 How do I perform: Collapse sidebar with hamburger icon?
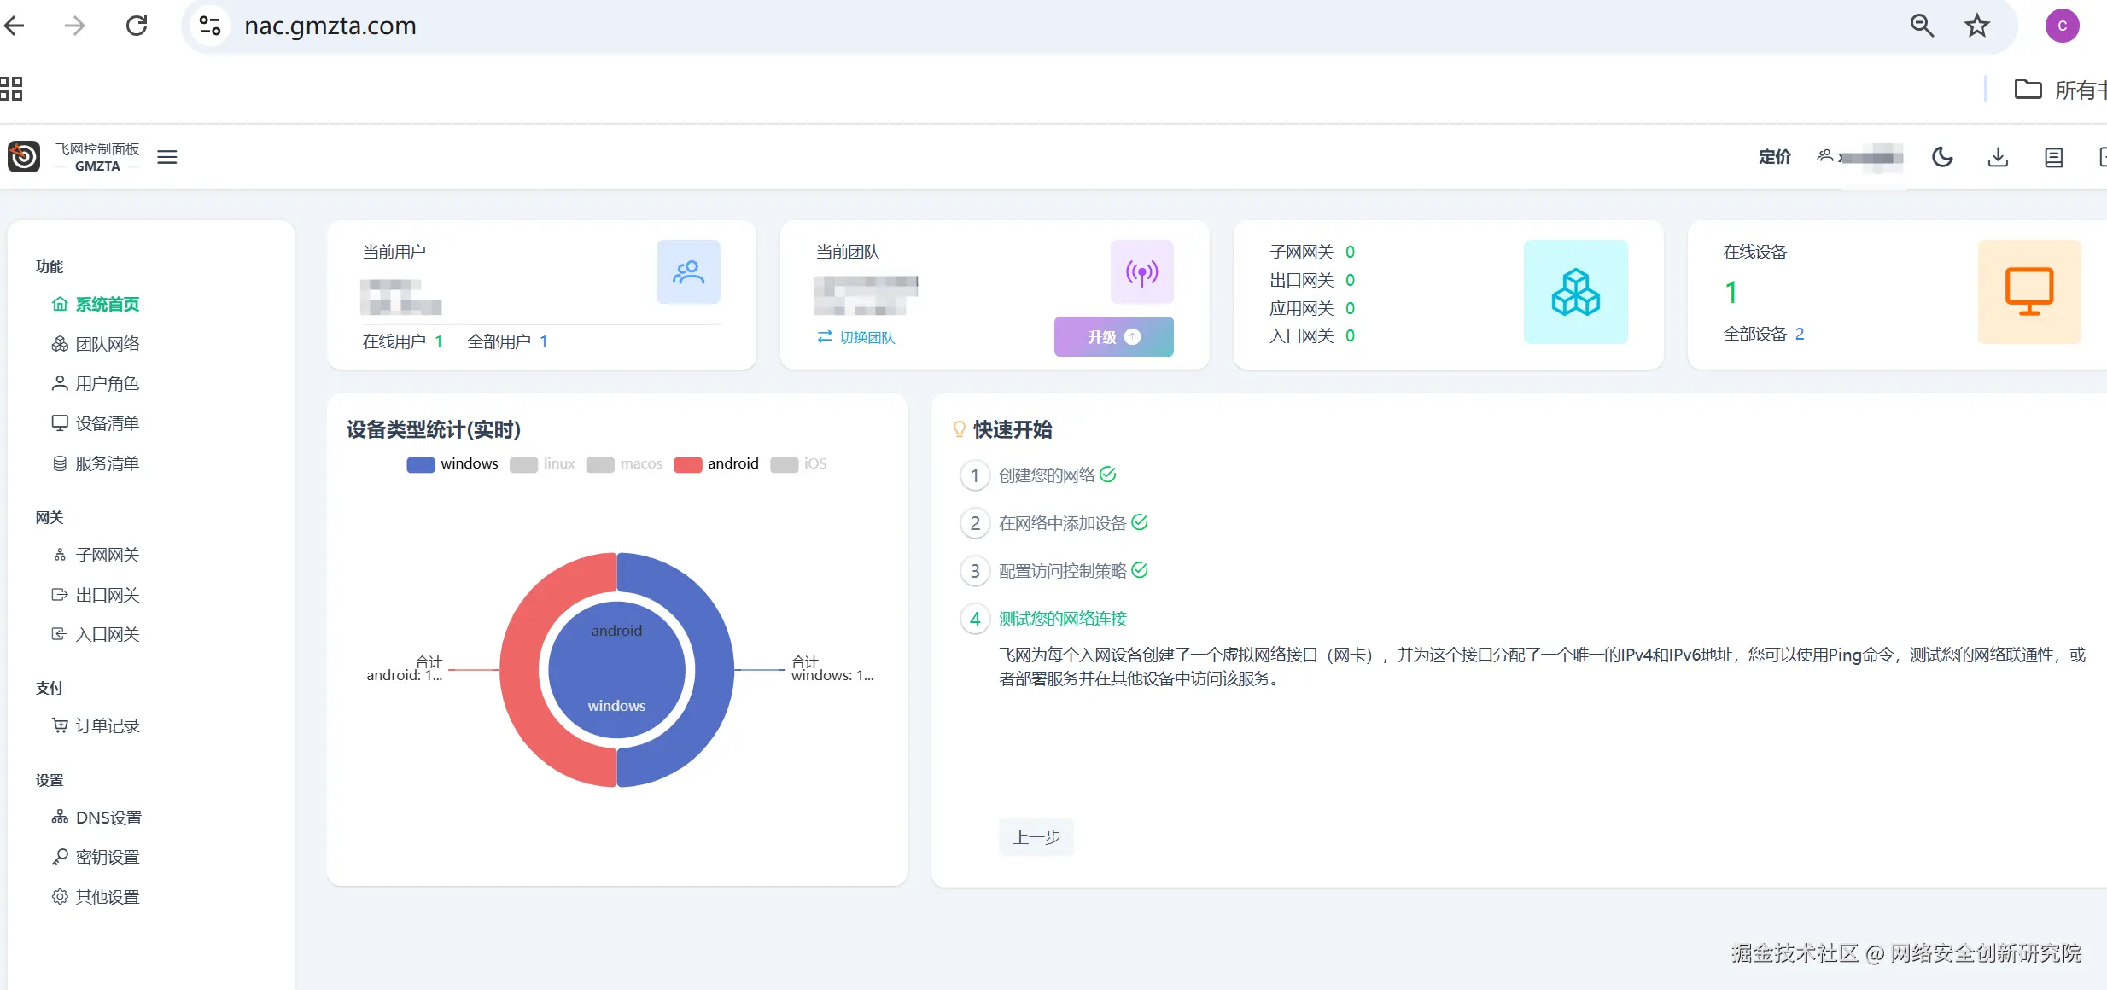[x=167, y=157]
